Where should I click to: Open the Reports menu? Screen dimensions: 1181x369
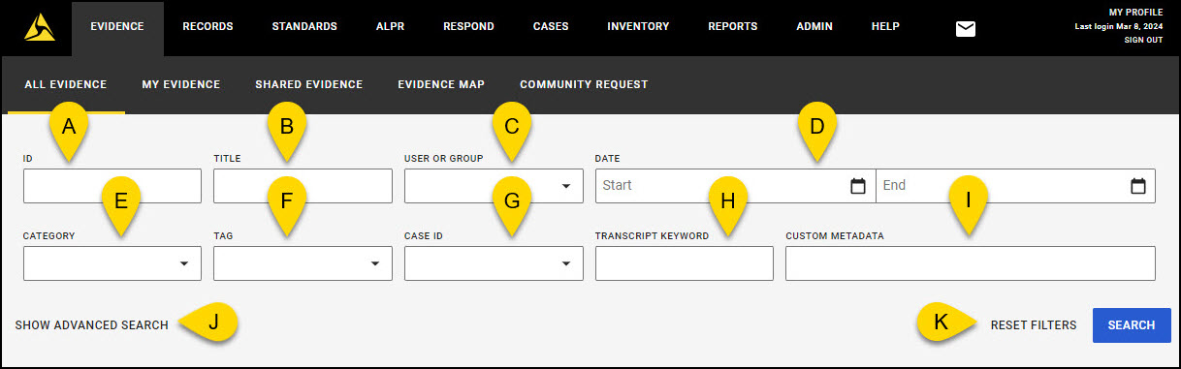[733, 27]
